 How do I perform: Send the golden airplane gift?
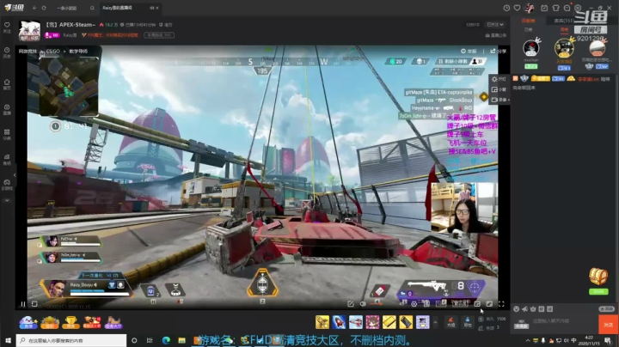pos(322,322)
